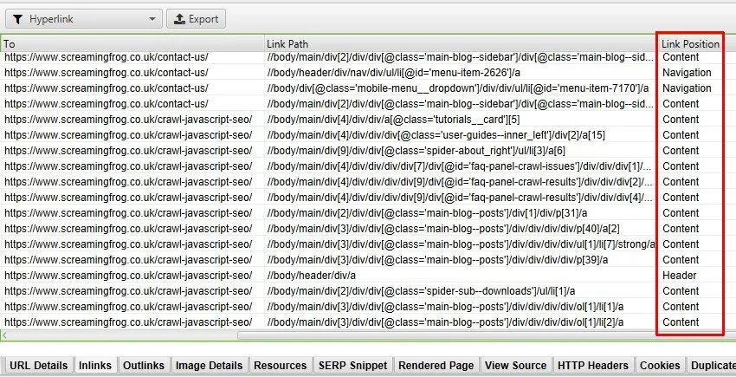Open the Hyperlink filter dropdown
736x377 pixels.
(x=82, y=18)
